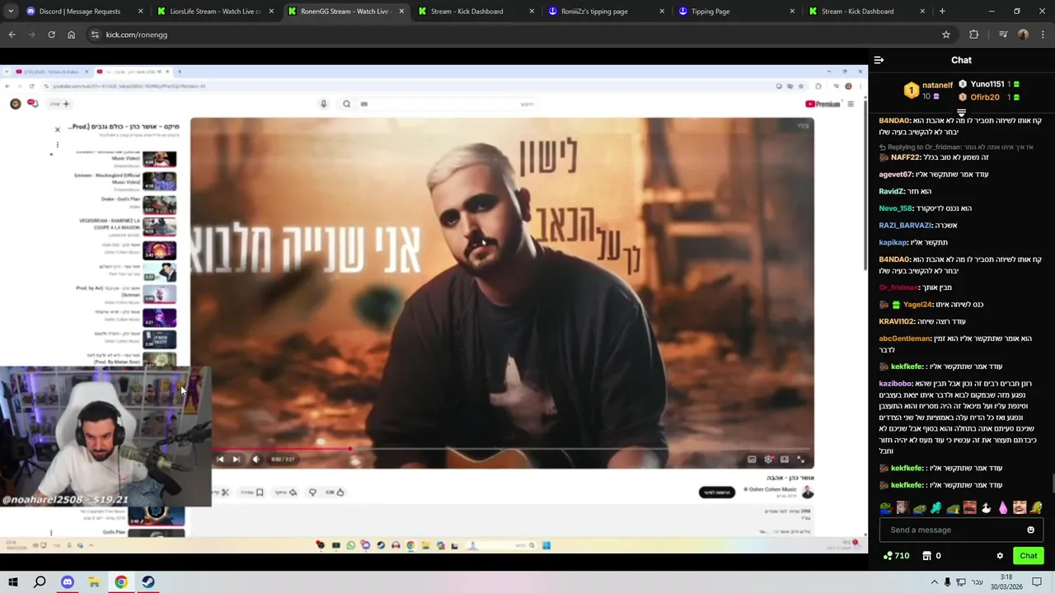Play next track in streamed YouTube player

click(x=236, y=460)
